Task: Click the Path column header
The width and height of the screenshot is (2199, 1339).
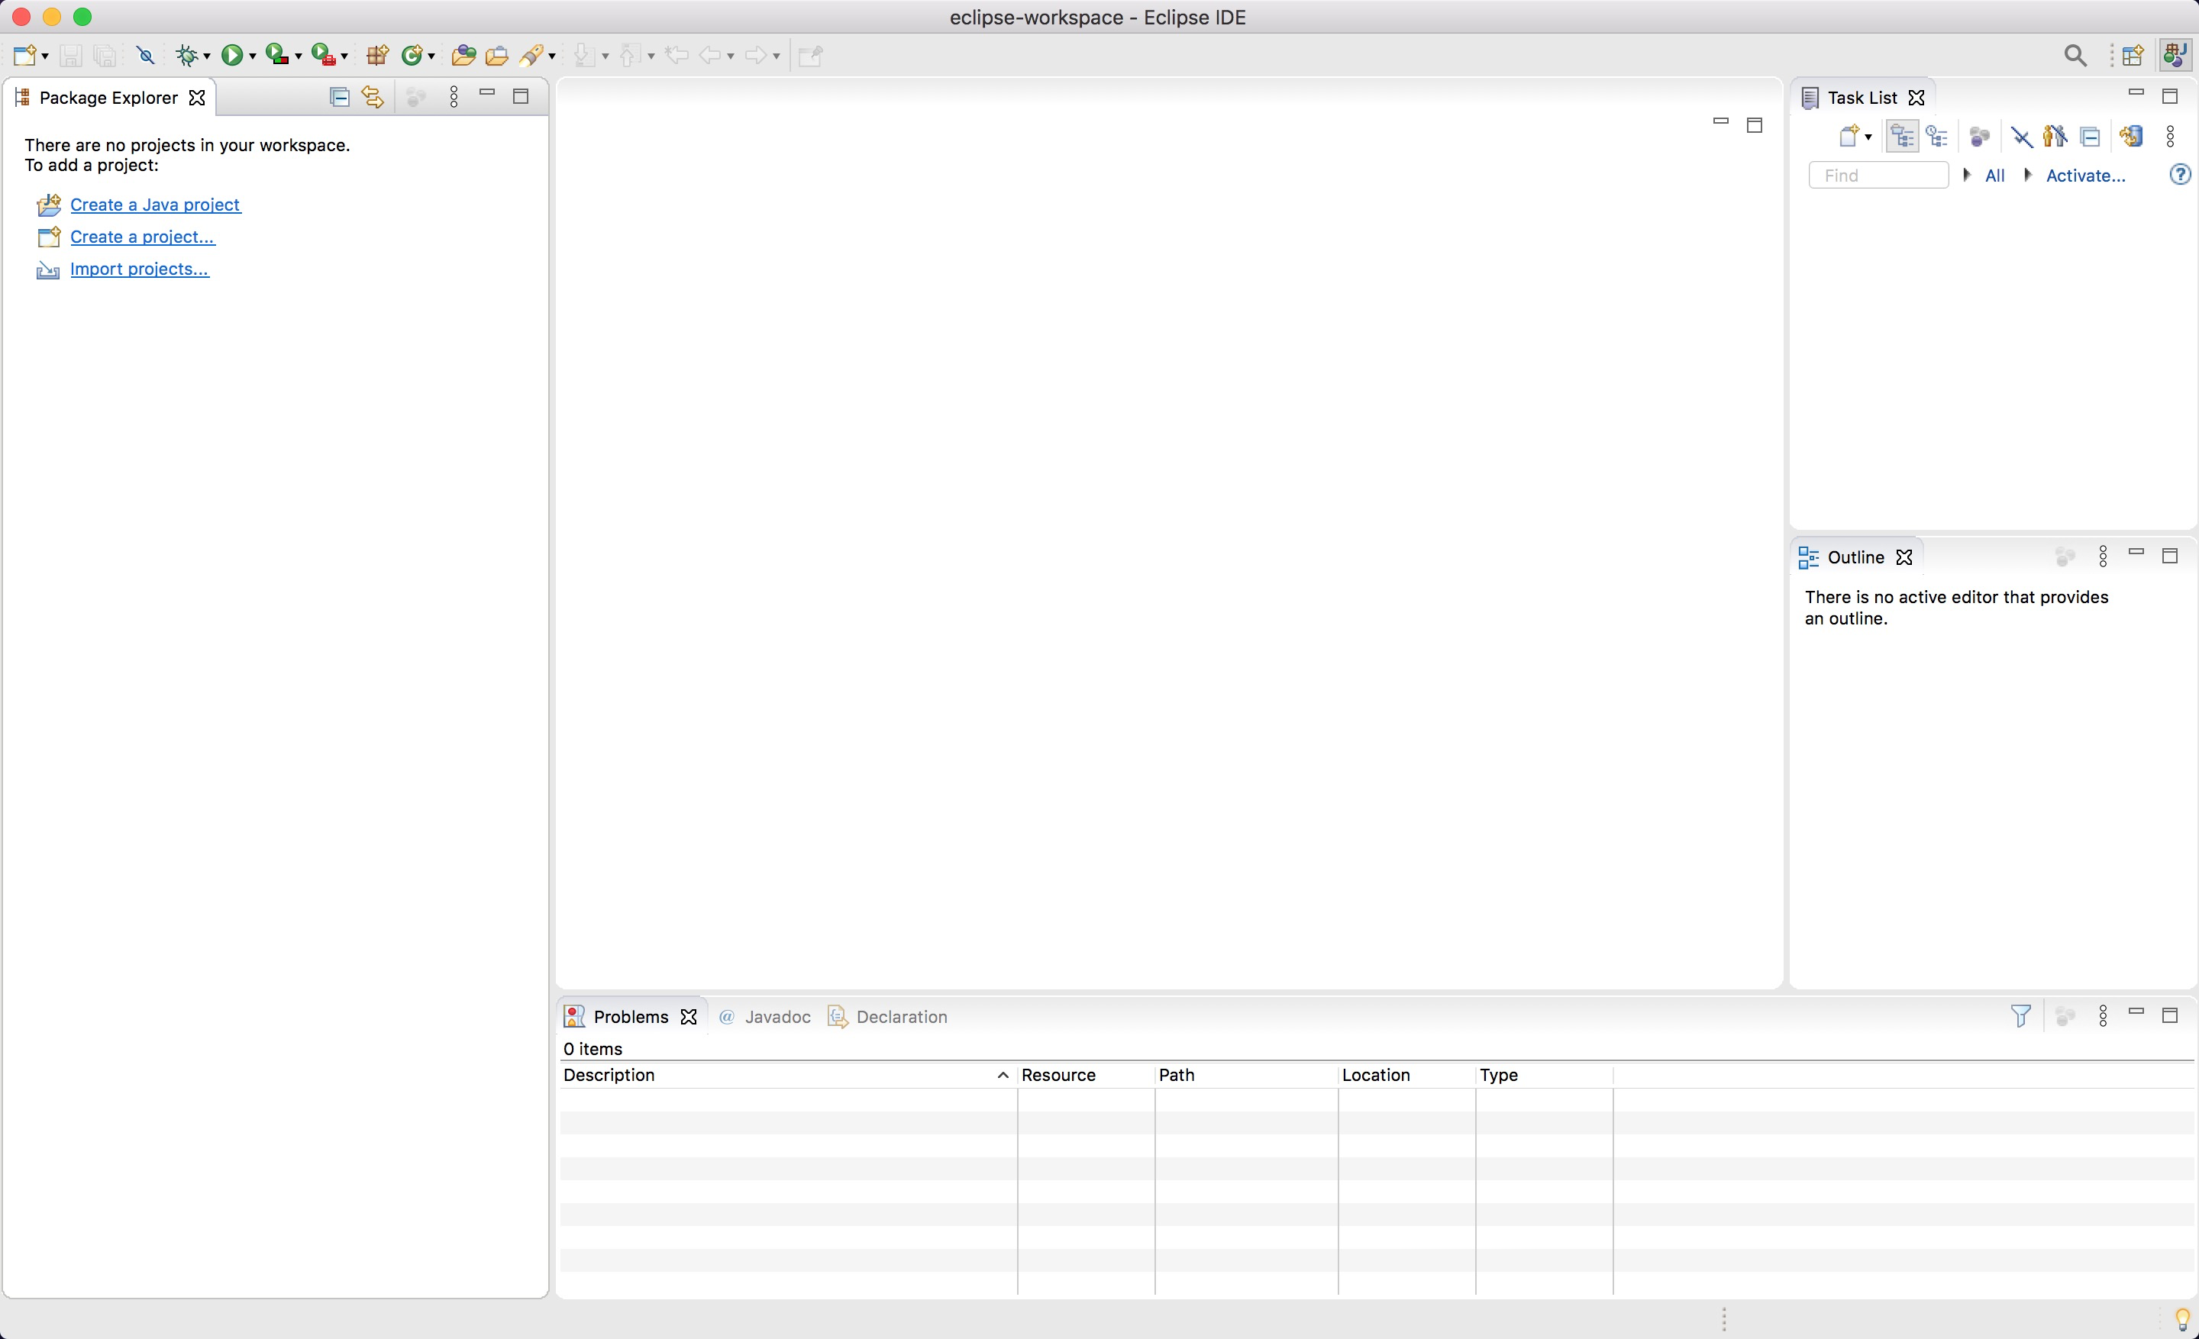Action: [1247, 1075]
